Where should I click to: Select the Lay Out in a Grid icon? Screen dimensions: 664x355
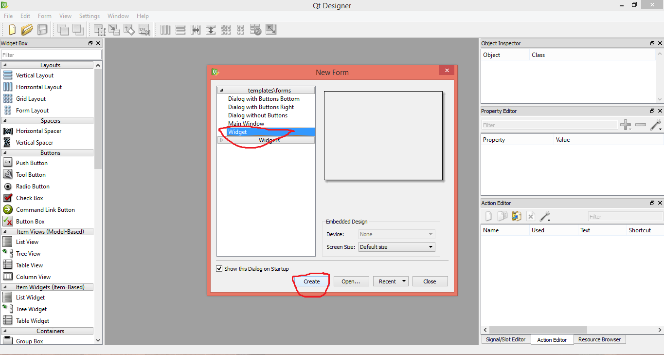click(226, 29)
